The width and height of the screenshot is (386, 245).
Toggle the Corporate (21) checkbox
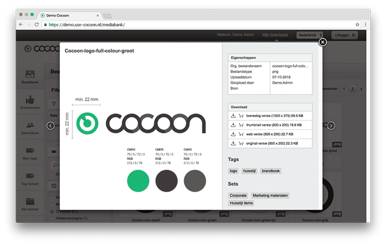pyautogui.click(x=52, y=211)
